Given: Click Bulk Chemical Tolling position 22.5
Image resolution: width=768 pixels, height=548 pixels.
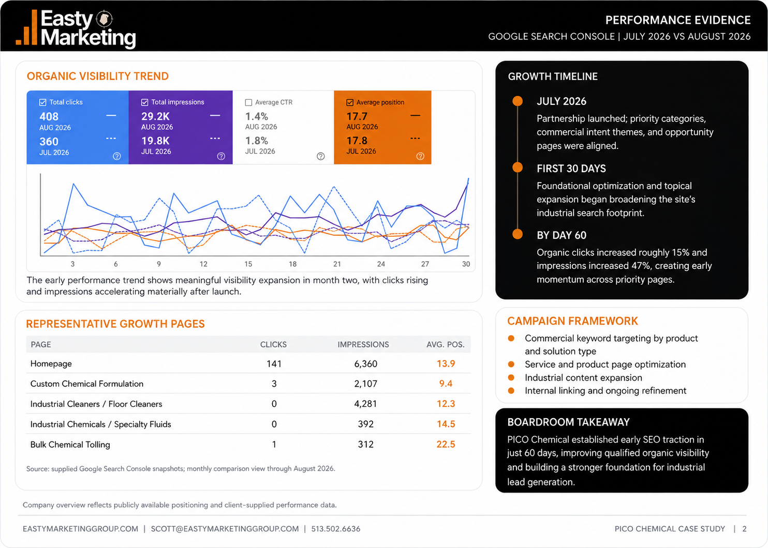Looking at the screenshot, I should coord(446,444).
